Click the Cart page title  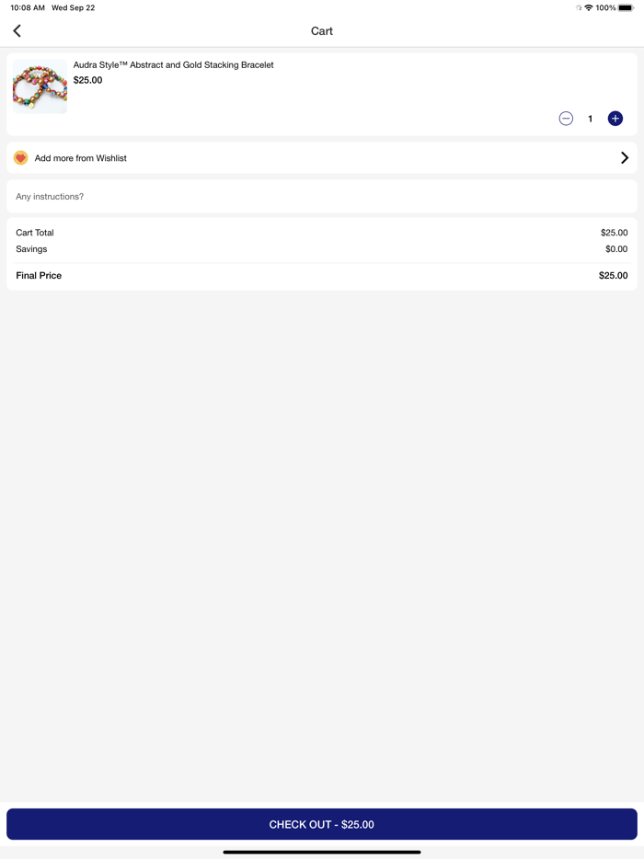tap(322, 31)
